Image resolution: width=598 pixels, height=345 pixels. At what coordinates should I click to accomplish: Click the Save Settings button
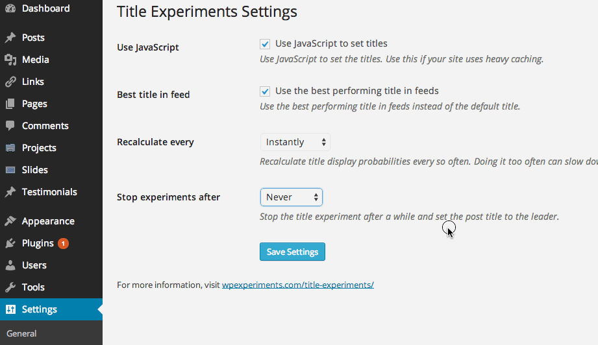click(292, 252)
